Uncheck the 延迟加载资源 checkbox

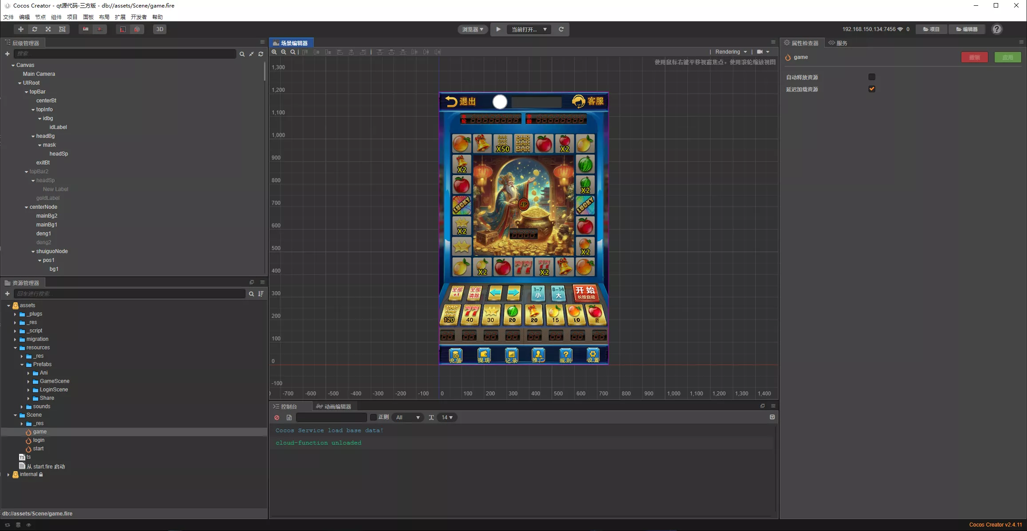872,89
